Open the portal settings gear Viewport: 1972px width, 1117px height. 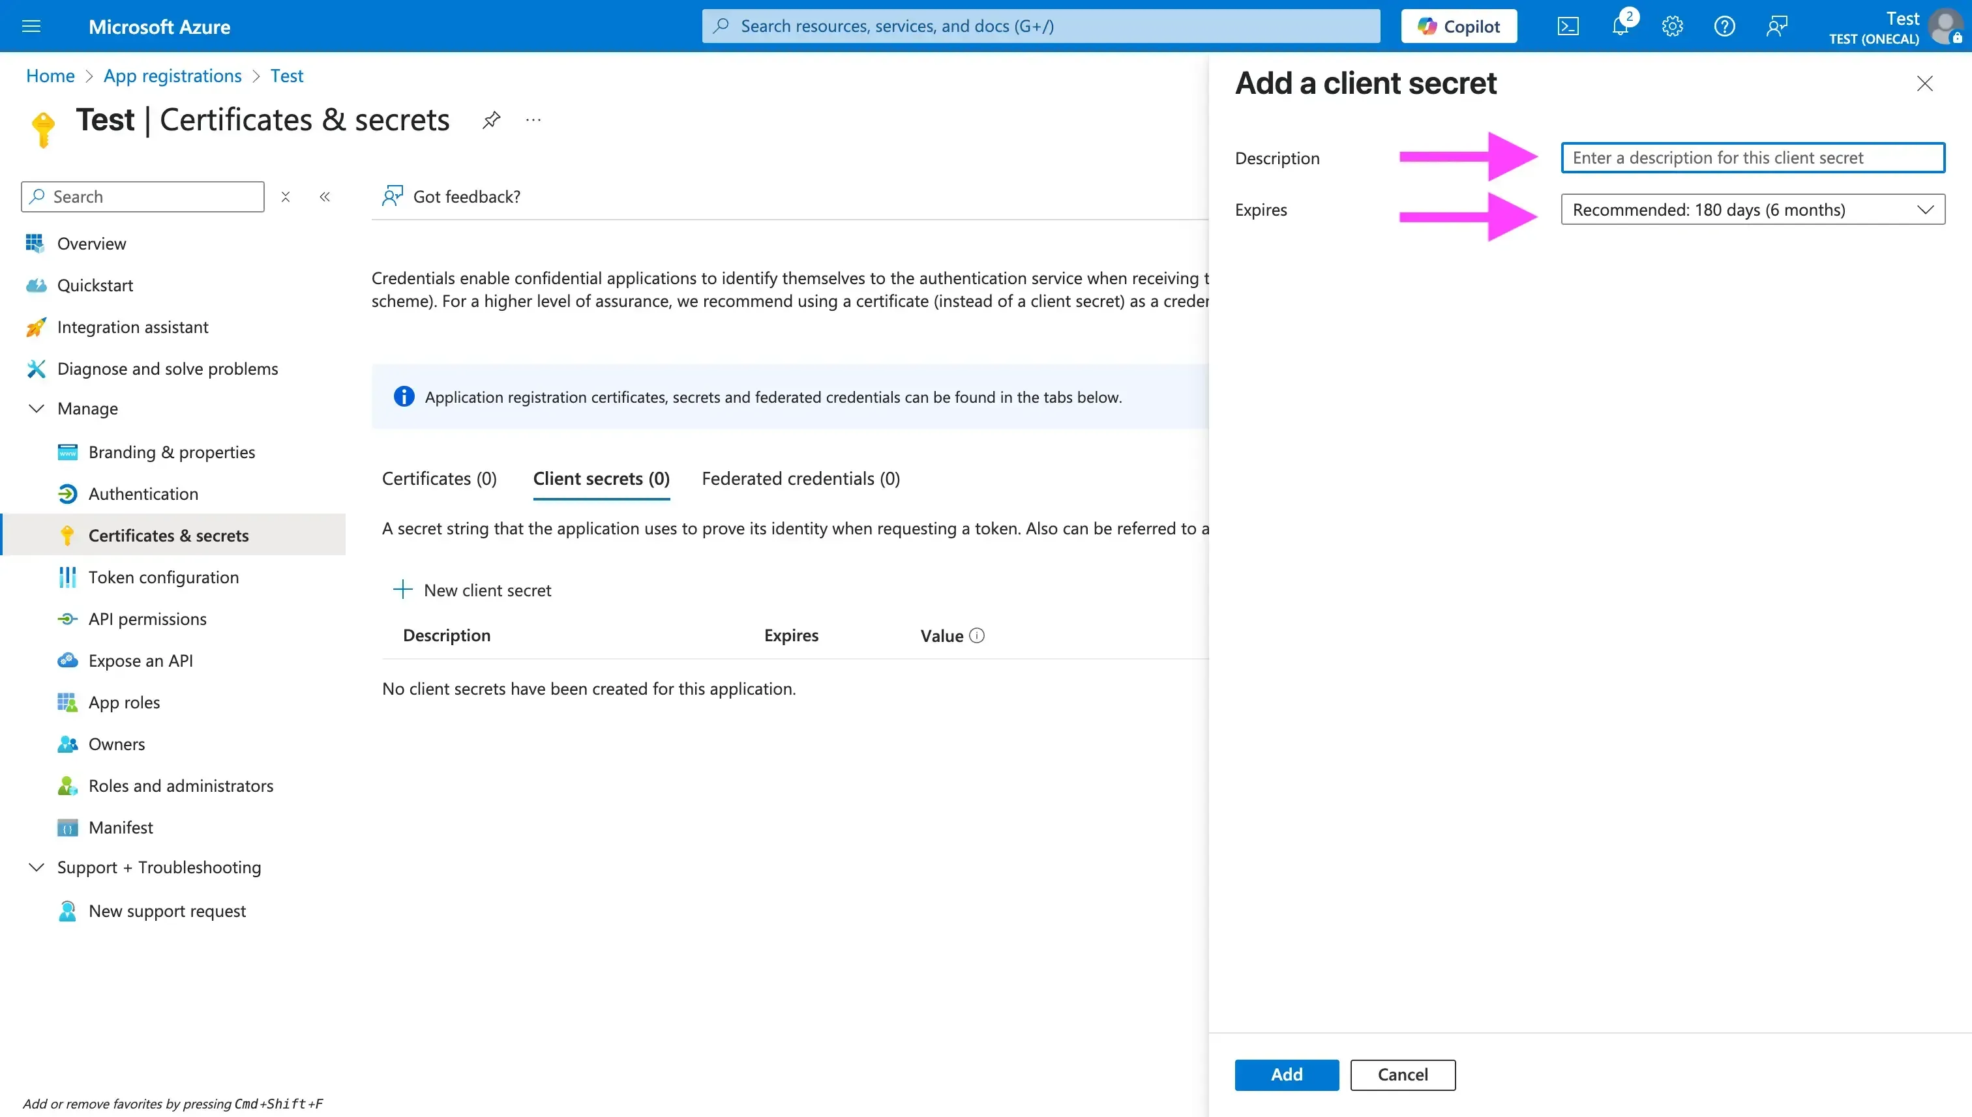click(x=1673, y=26)
